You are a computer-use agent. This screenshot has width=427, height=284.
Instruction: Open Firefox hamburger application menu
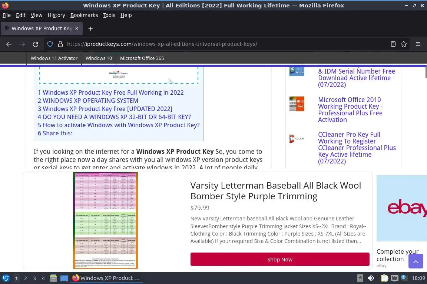click(x=418, y=44)
